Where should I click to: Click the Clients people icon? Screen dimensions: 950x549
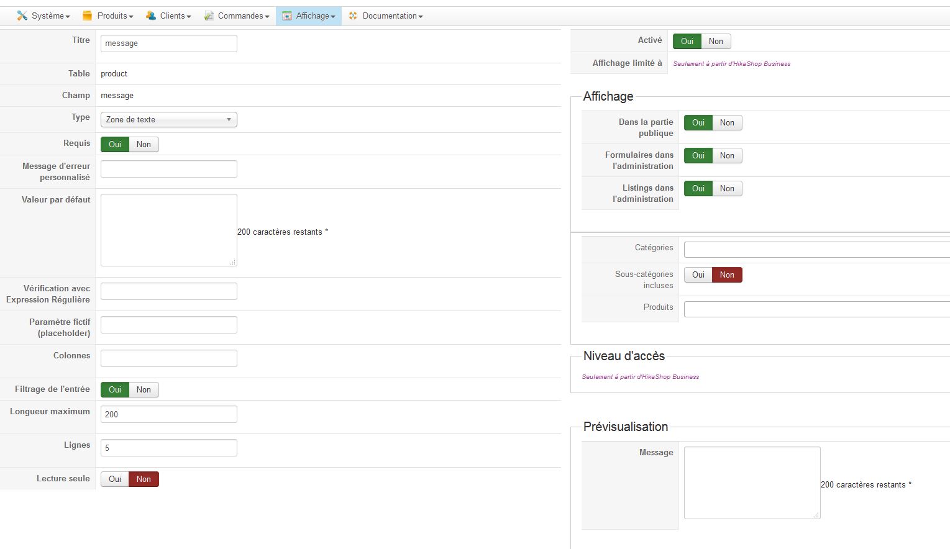tap(151, 16)
